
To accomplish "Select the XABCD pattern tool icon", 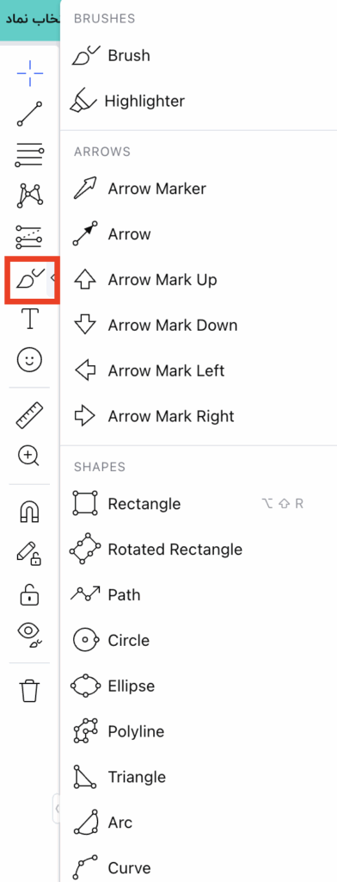I will pos(29,196).
